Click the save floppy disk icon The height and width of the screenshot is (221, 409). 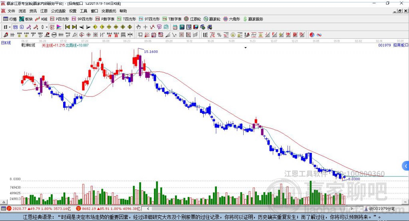pyautogui.click(x=196, y=27)
